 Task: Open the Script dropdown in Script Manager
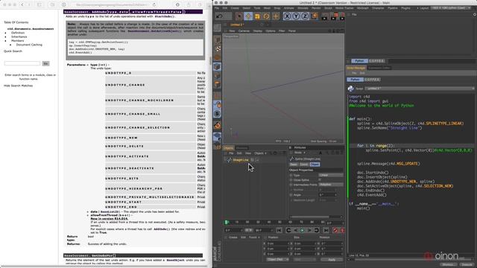420,89
